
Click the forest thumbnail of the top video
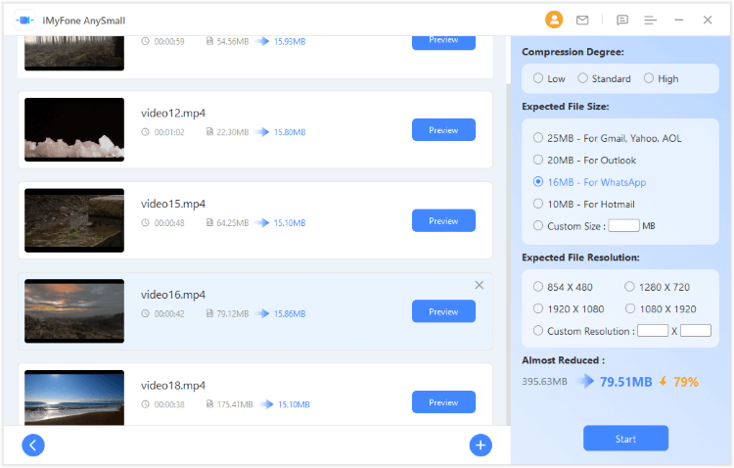[x=74, y=54]
